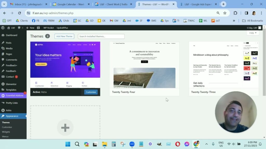Open Posts in the sidebar
This screenshot has height=149, width=266.
coord(9,43)
